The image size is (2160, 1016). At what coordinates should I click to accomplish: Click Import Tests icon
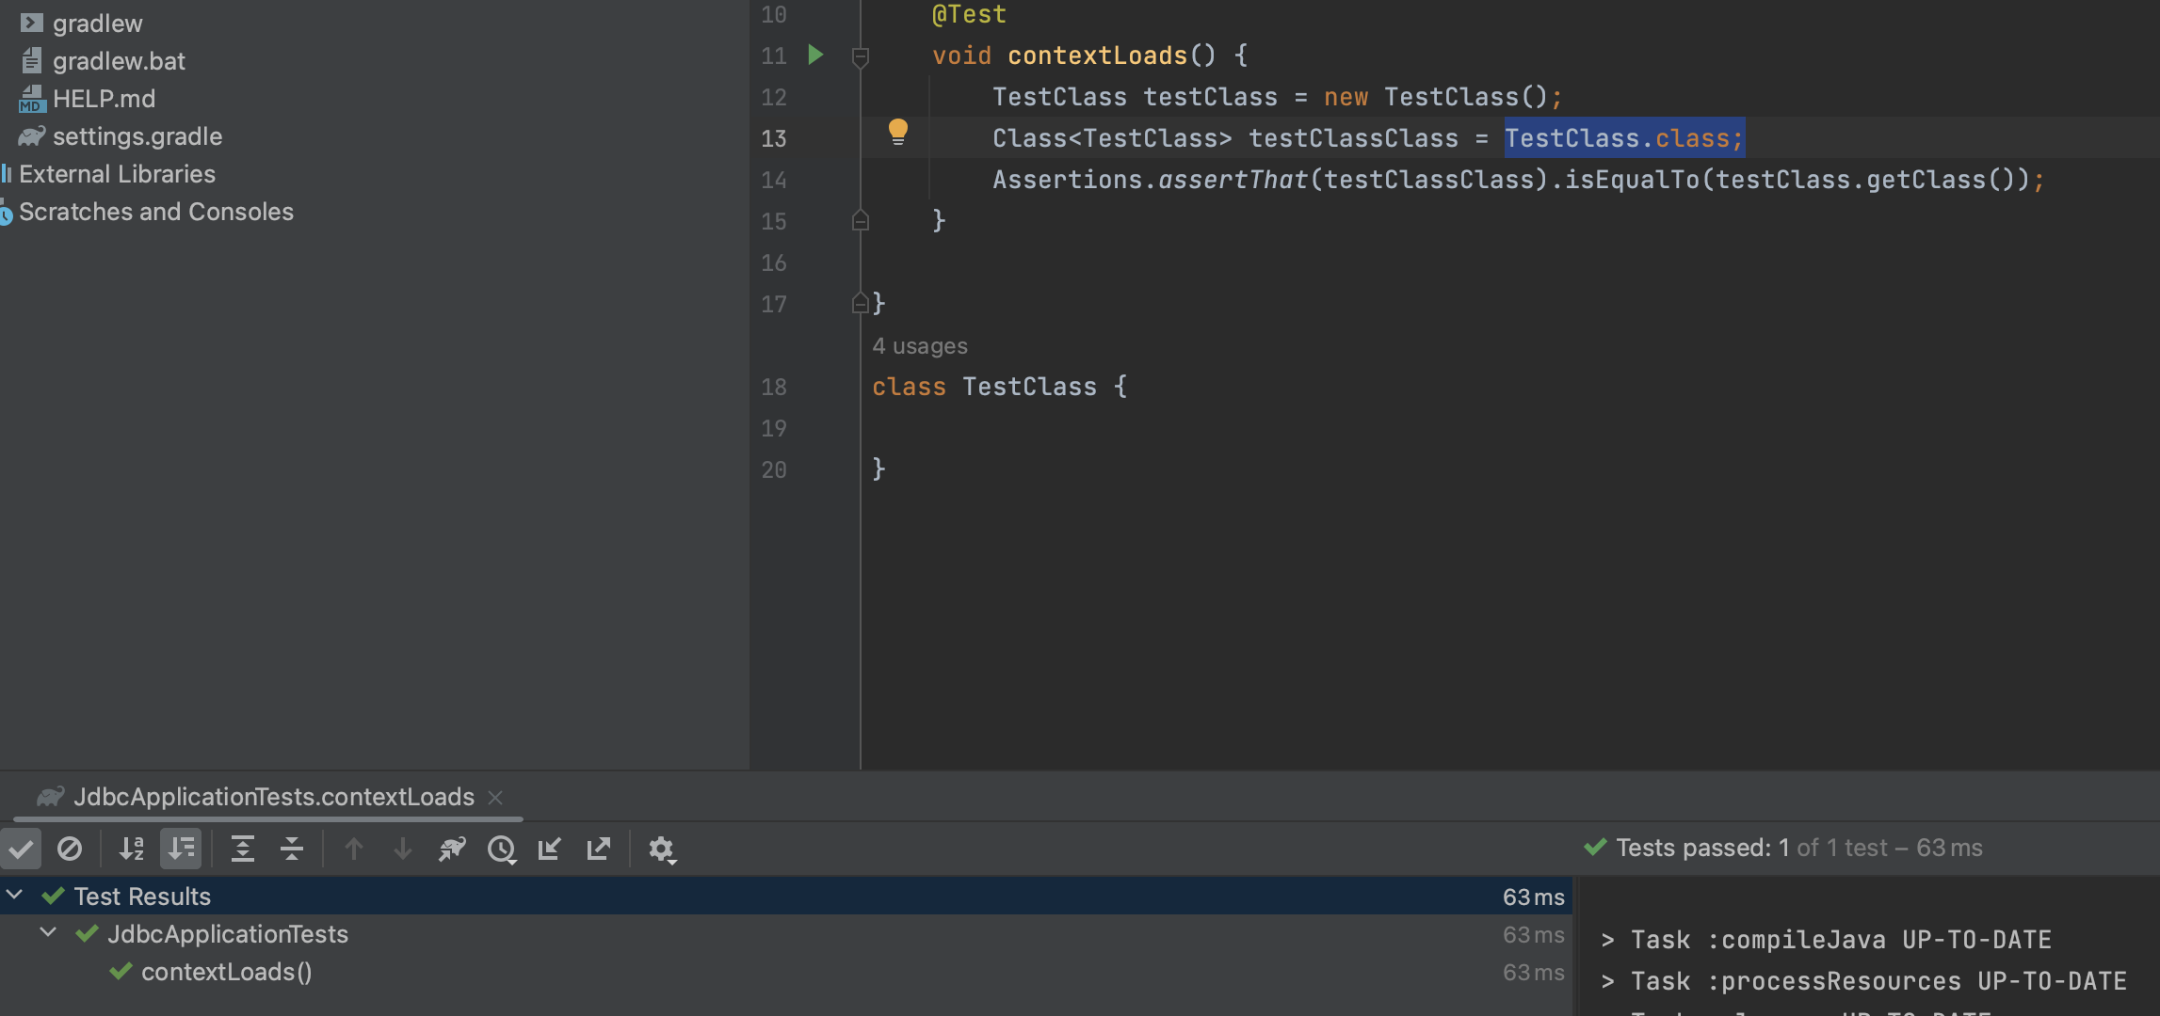[x=550, y=849]
